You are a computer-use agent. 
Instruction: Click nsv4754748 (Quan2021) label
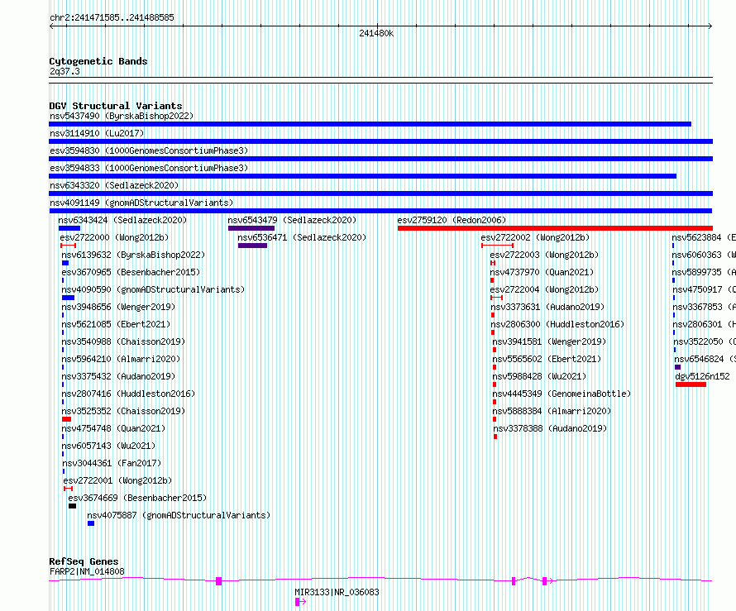click(113, 428)
